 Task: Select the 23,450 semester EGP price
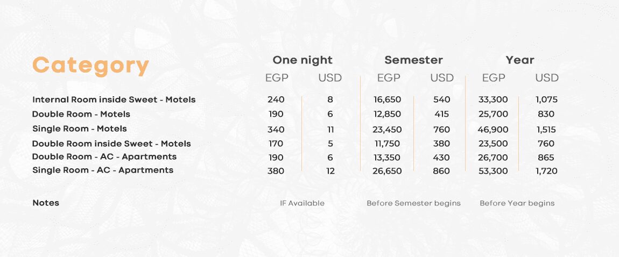point(388,130)
